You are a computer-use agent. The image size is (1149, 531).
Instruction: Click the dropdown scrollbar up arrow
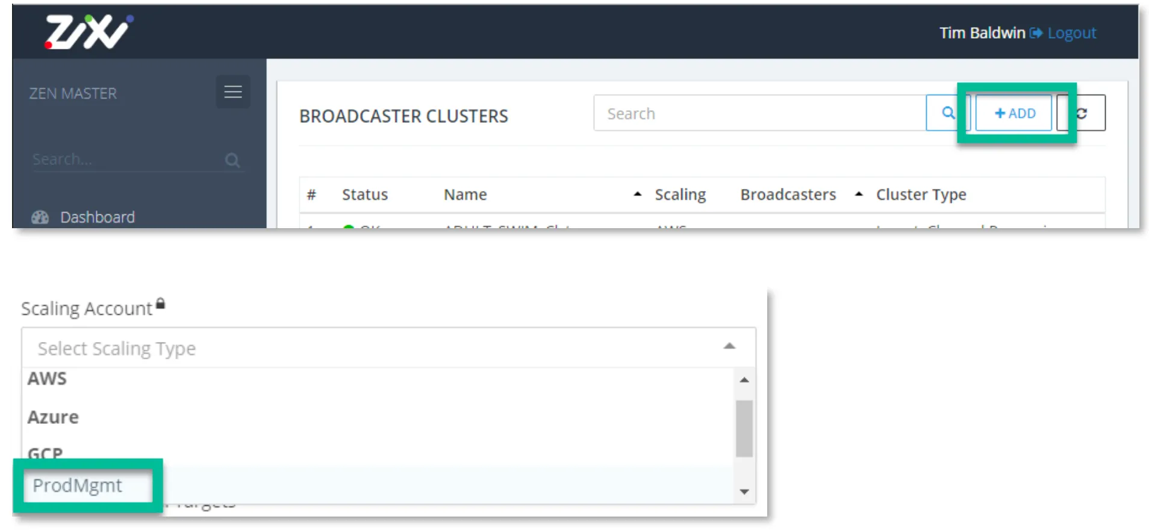click(x=744, y=380)
